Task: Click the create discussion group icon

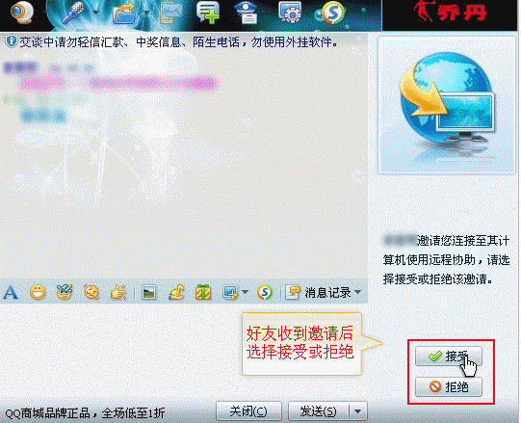Action: 208,13
